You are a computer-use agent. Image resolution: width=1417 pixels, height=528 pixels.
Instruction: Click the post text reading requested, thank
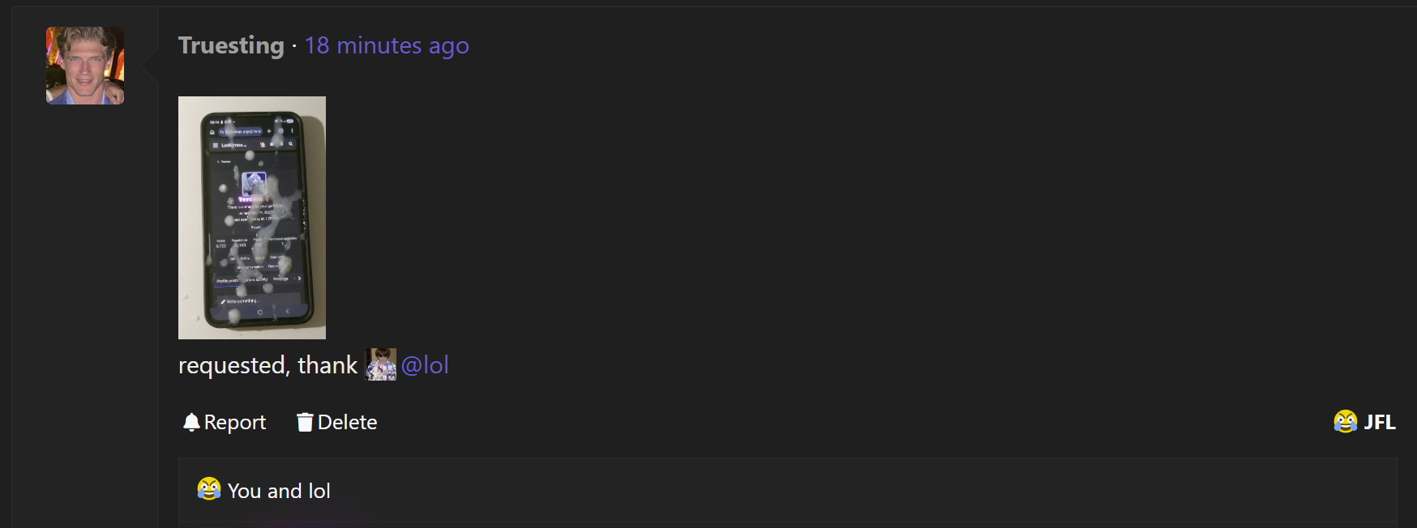point(268,365)
